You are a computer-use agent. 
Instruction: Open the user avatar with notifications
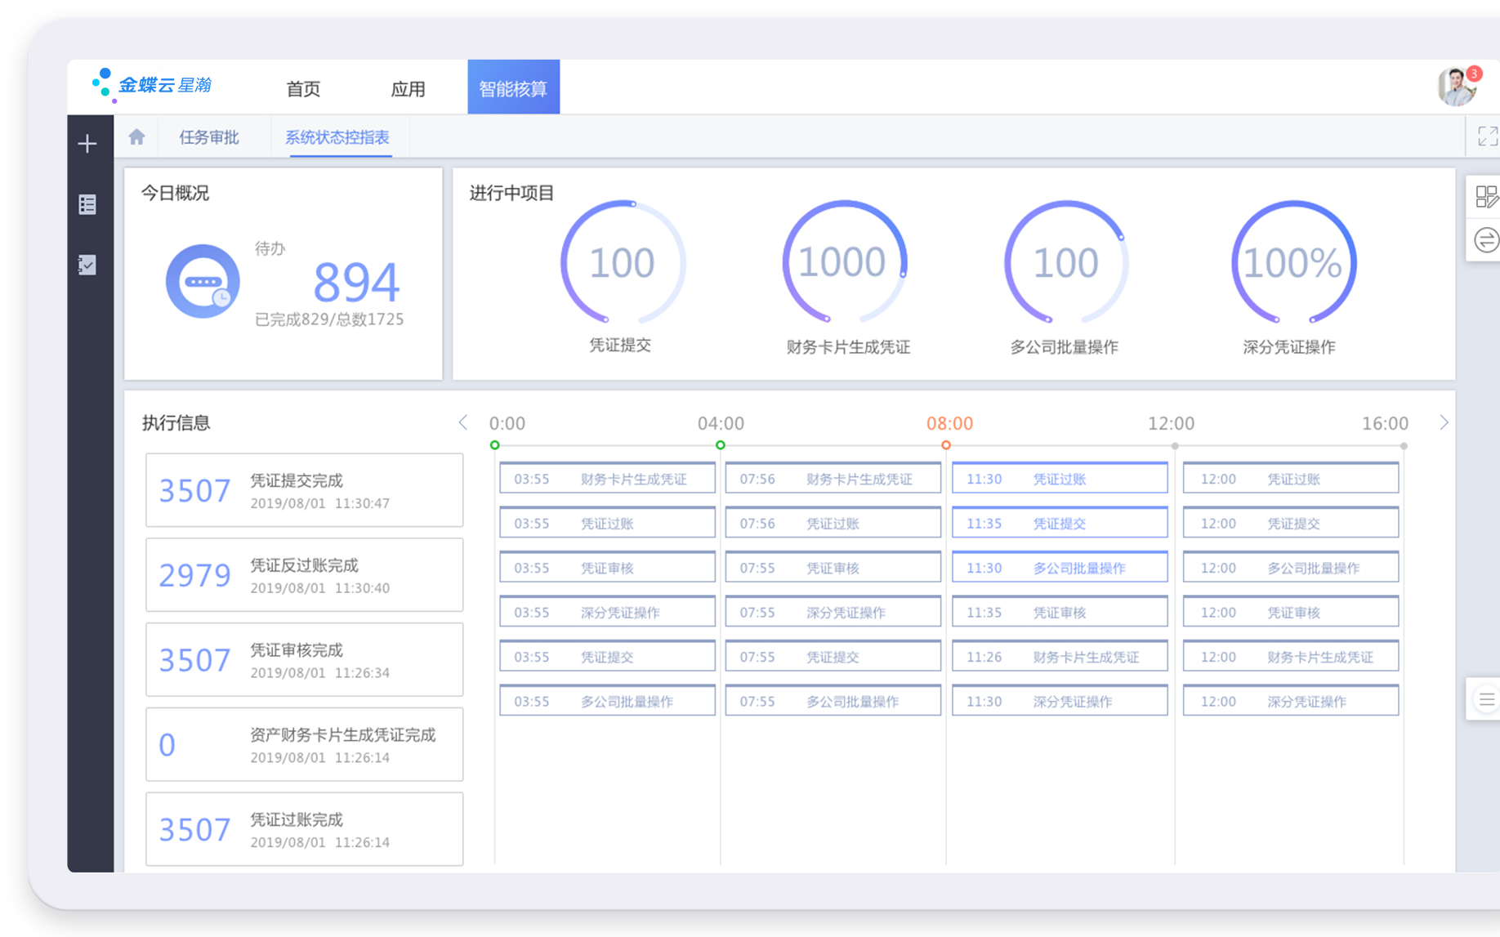[x=1458, y=87]
